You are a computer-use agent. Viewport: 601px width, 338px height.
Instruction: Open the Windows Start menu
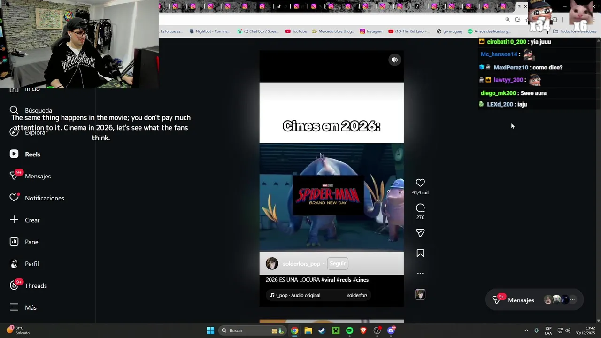coord(210,330)
